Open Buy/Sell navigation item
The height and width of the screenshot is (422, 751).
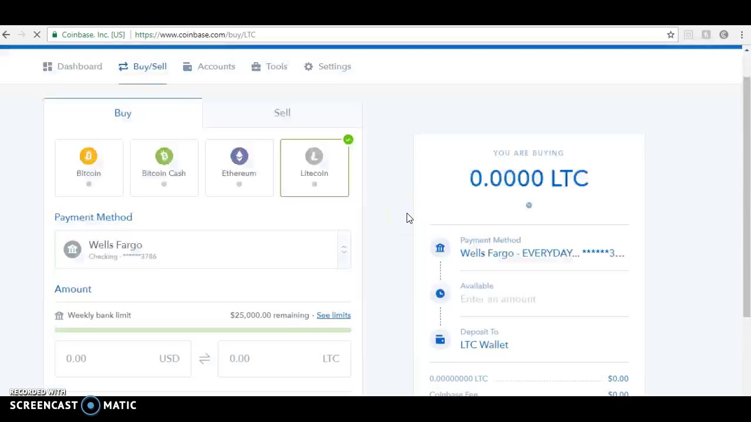tap(143, 67)
